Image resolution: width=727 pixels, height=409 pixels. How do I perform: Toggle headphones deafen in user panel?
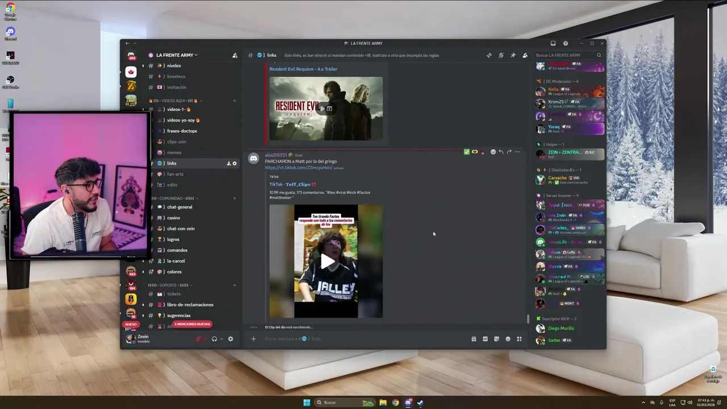coord(214,339)
